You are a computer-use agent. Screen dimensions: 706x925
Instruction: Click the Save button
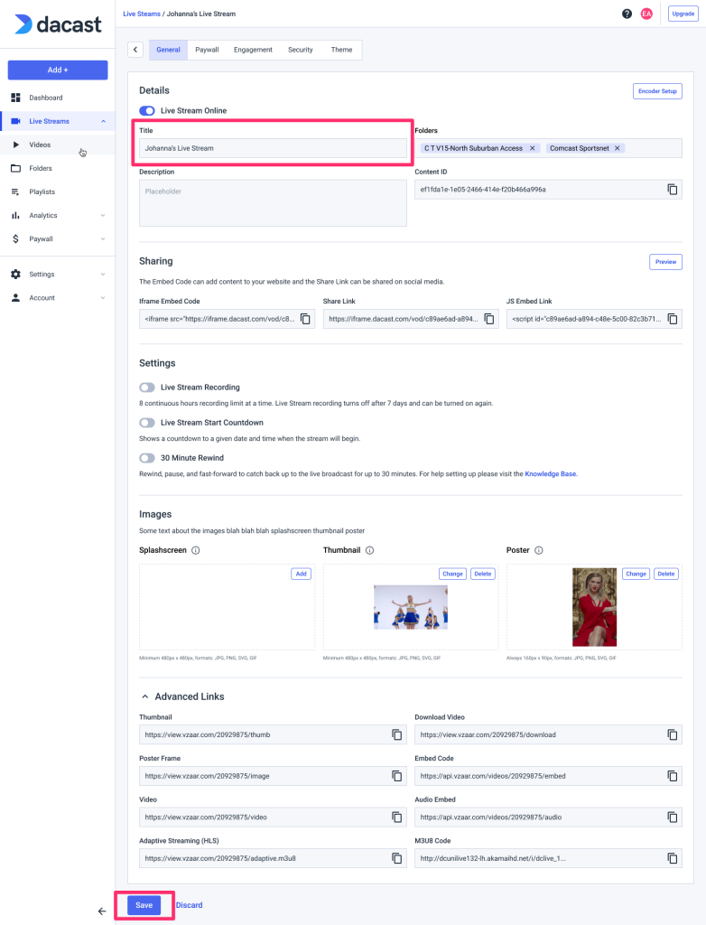[x=144, y=905]
